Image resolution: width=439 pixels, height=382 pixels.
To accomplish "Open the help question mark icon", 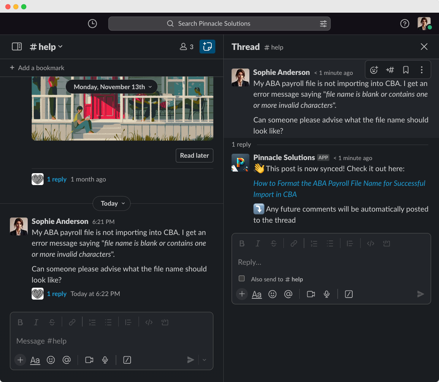I will click(405, 23).
